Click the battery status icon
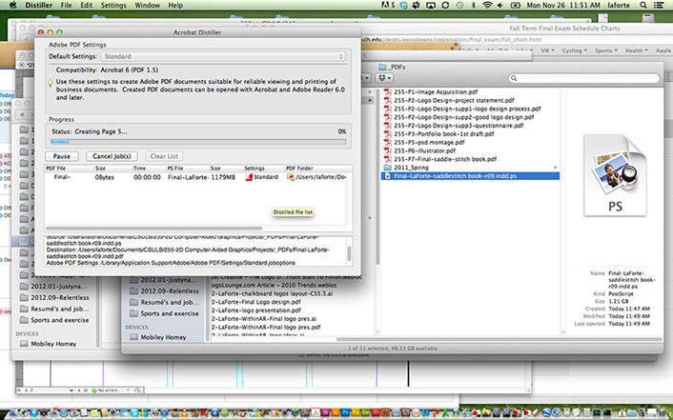The height and width of the screenshot is (420, 673). (515, 5)
